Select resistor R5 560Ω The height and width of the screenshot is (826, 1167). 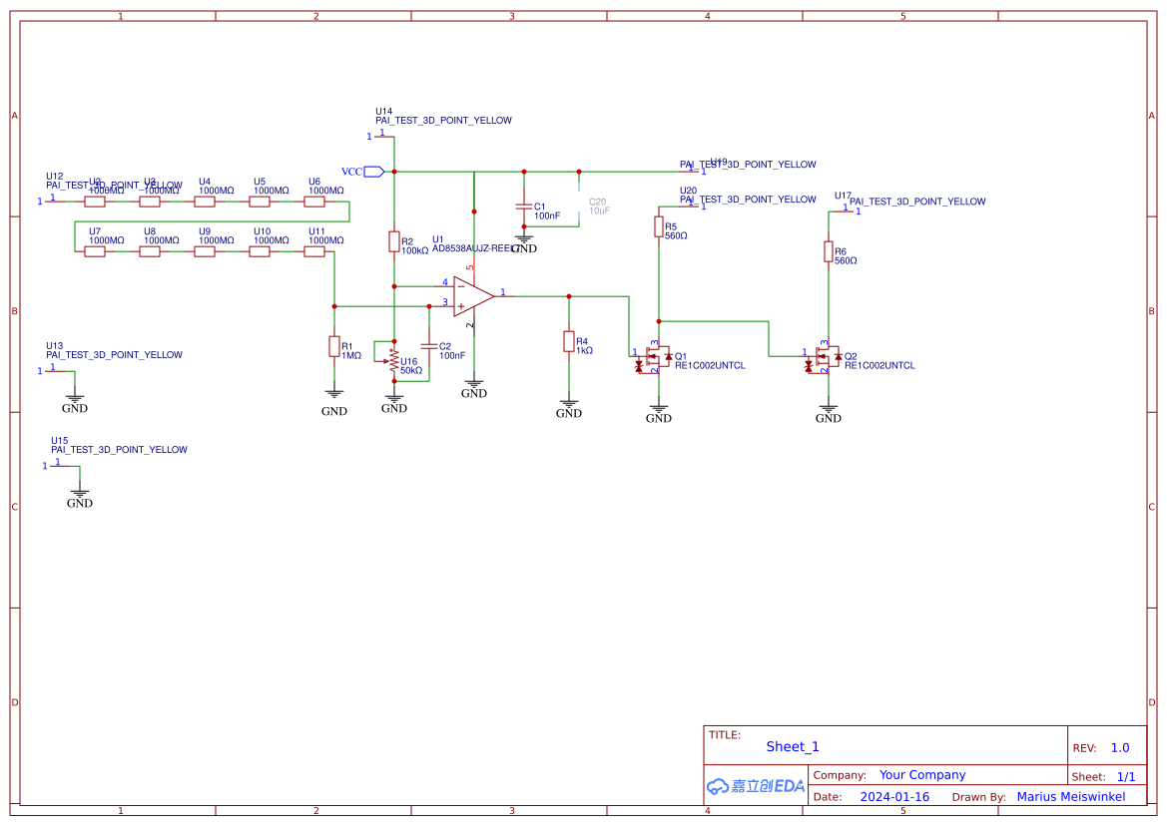coord(659,226)
